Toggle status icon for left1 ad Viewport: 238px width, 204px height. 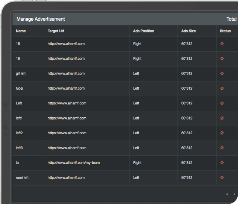point(222,118)
